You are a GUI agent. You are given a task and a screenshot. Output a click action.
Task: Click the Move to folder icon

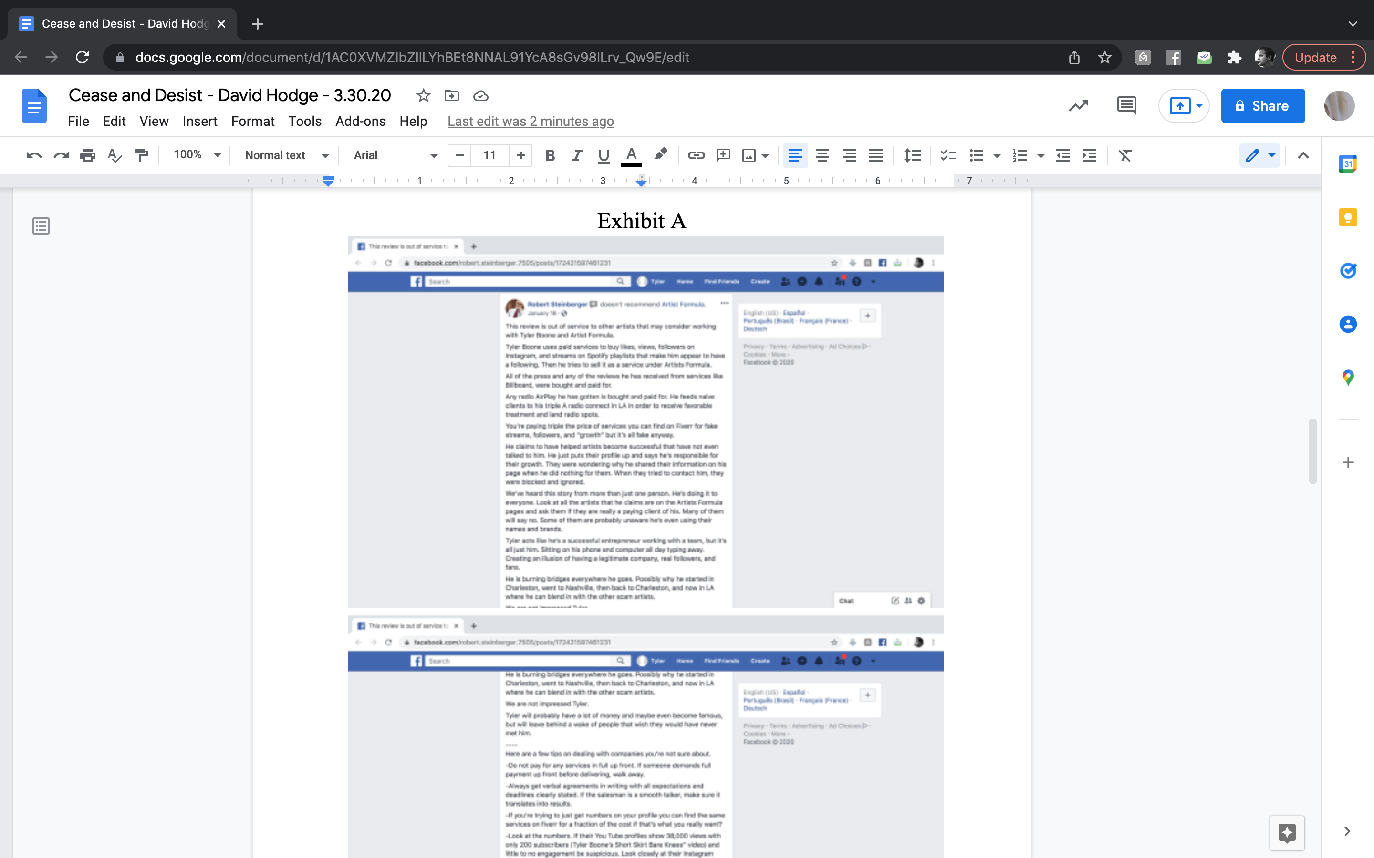tap(451, 95)
